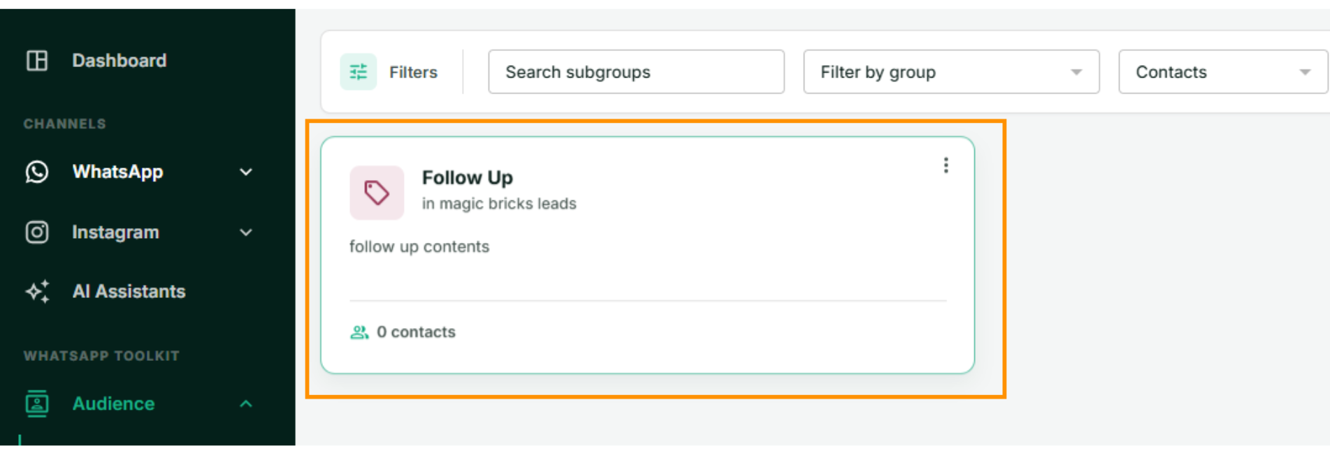Screen dimensions: 1330x460
Task: Click the Search subgroups field
Action: click(x=636, y=72)
